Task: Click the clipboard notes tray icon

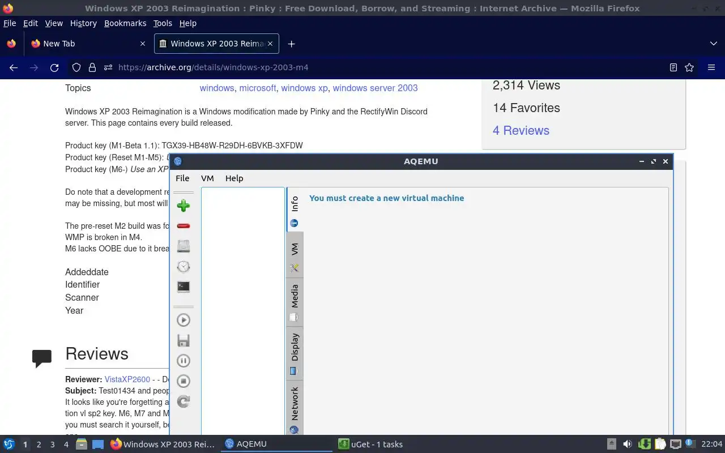Action: pyautogui.click(x=660, y=445)
